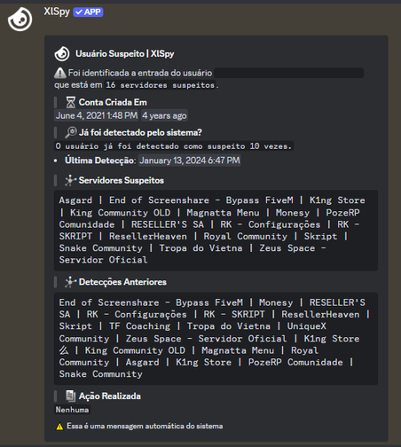The width and height of the screenshot is (401, 447).
Task: Click the January 13, 2024 6:47 PM timestamp
Action: click(x=190, y=161)
